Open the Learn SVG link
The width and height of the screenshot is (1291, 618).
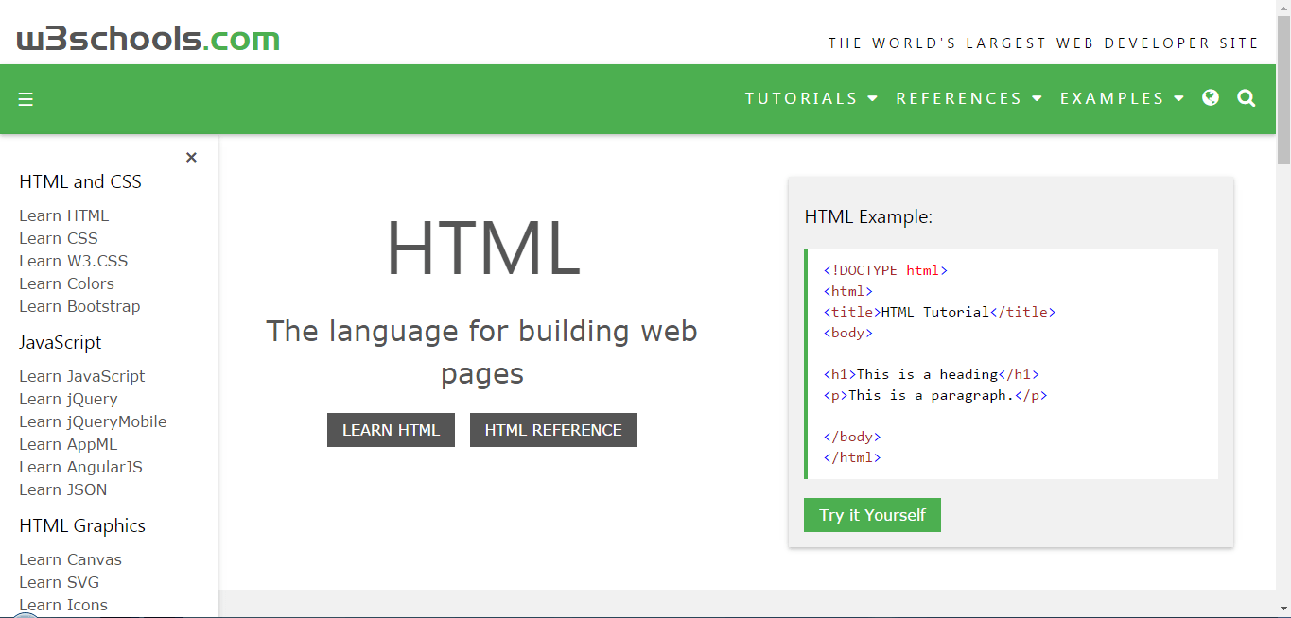(x=59, y=582)
